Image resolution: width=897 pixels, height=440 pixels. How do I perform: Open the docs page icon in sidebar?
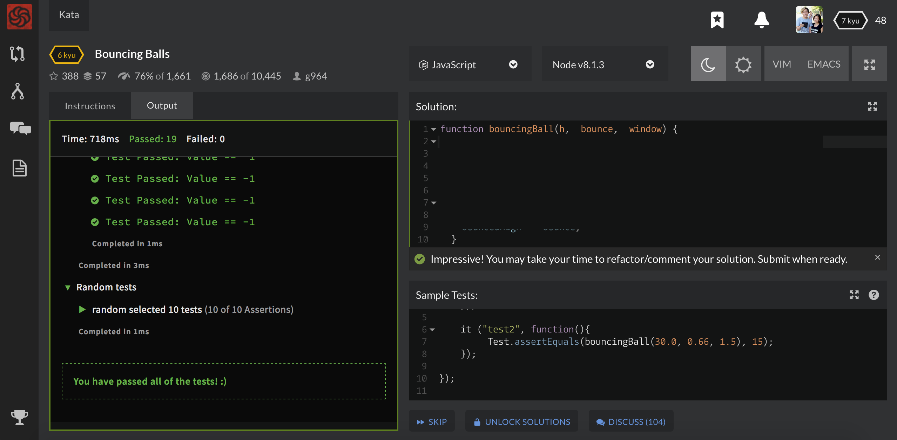[19, 168]
